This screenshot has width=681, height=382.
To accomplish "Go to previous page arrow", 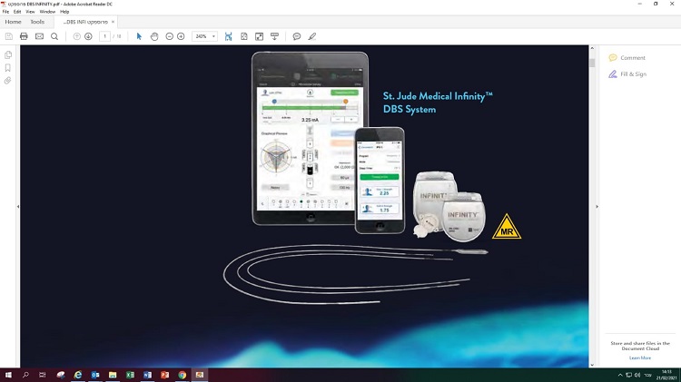I will (77, 36).
